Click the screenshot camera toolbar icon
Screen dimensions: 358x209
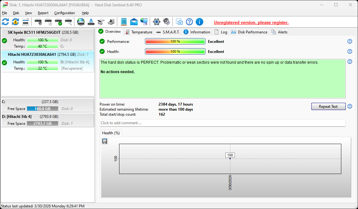point(179,22)
